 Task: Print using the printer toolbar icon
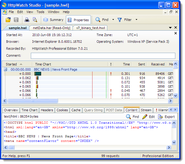(27, 20)
